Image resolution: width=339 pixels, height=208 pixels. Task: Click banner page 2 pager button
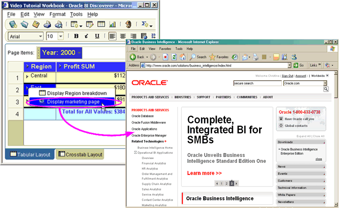point(226,184)
